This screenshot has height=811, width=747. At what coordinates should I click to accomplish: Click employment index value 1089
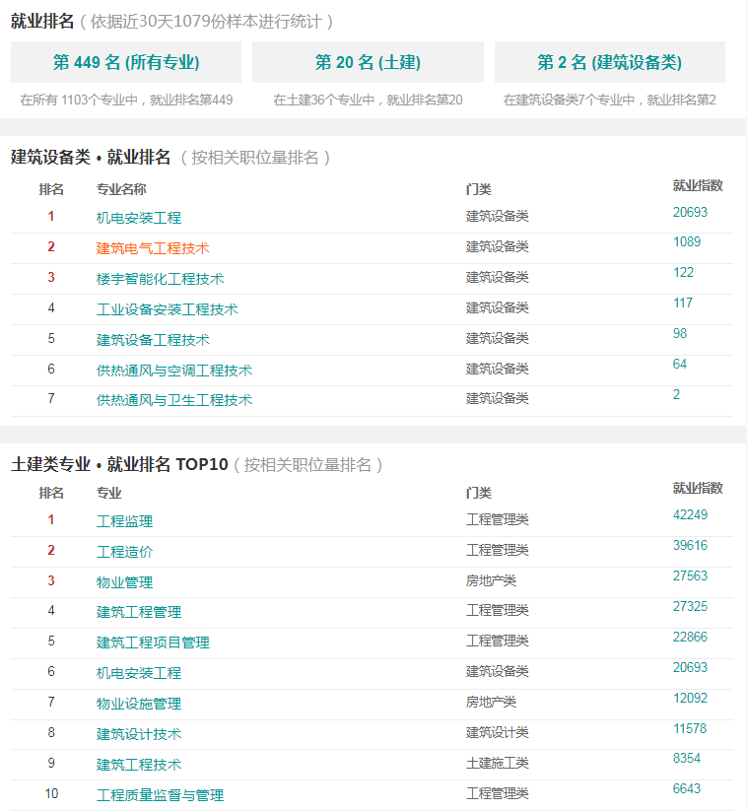[x=687, y=241]
